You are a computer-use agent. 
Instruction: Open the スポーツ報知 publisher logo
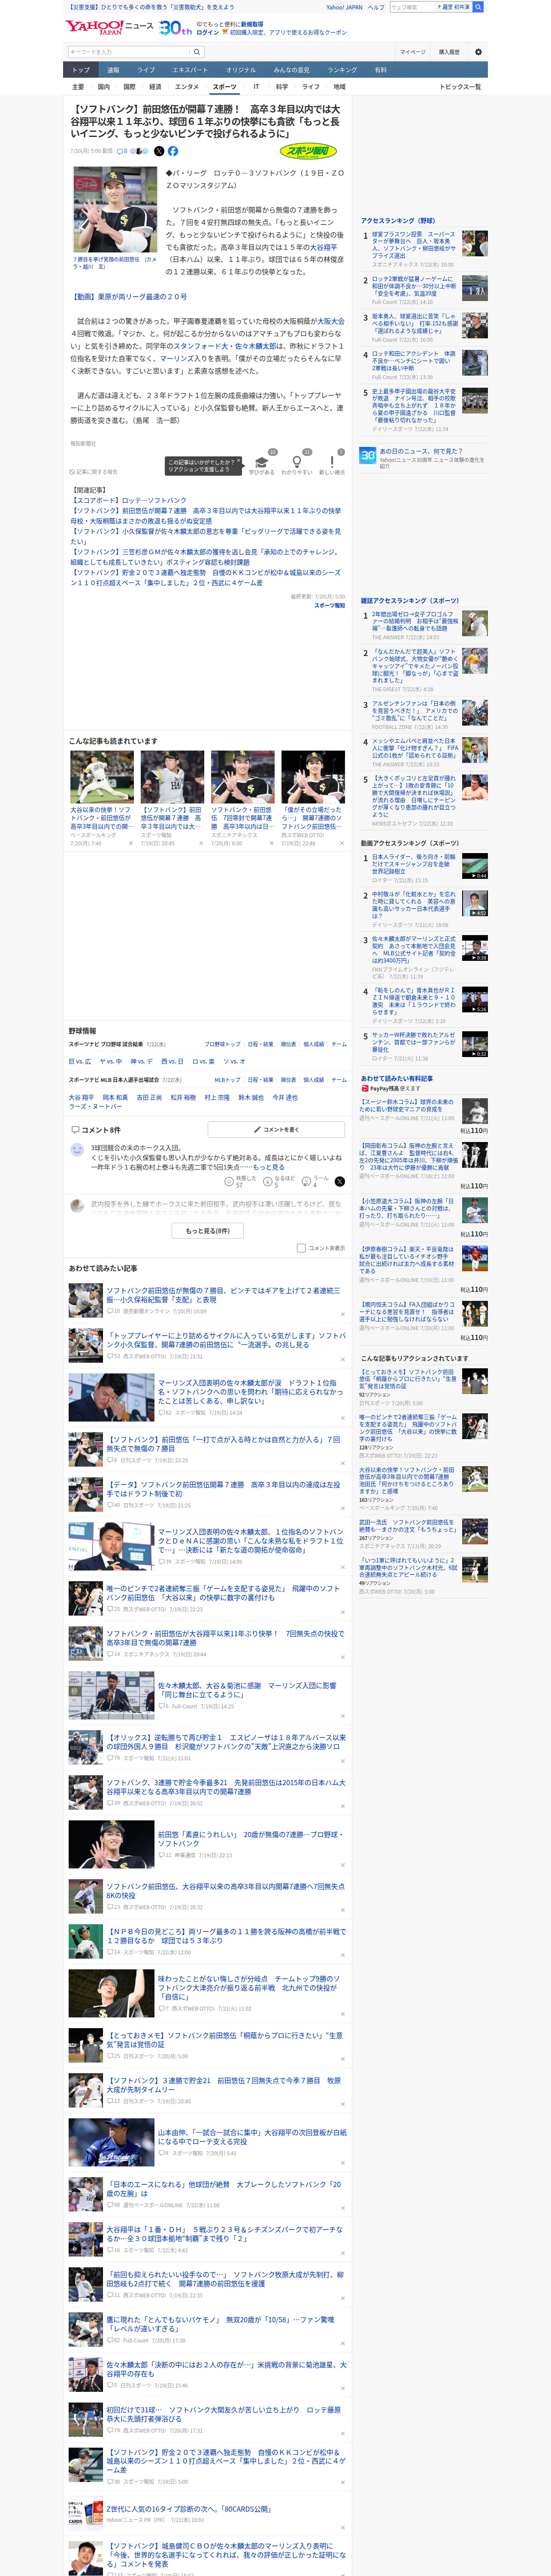pyautogui.click(x=308, y=152)
